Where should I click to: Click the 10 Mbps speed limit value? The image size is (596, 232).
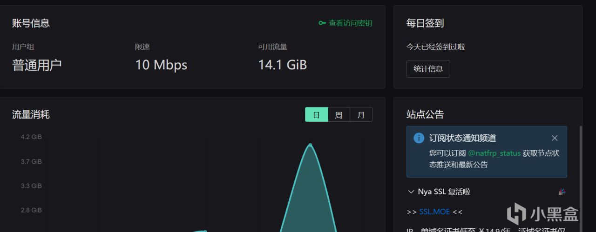pos(161,65)
